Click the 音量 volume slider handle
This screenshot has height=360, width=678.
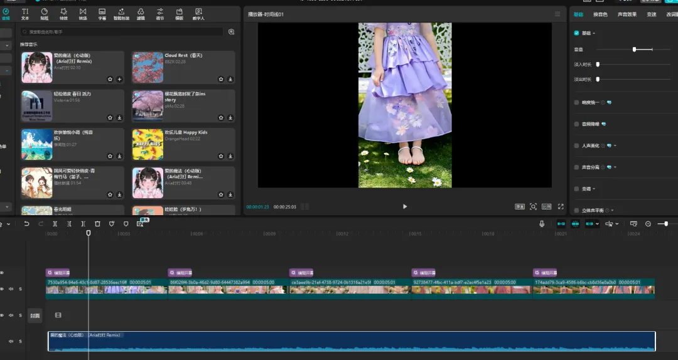point(634,49)
